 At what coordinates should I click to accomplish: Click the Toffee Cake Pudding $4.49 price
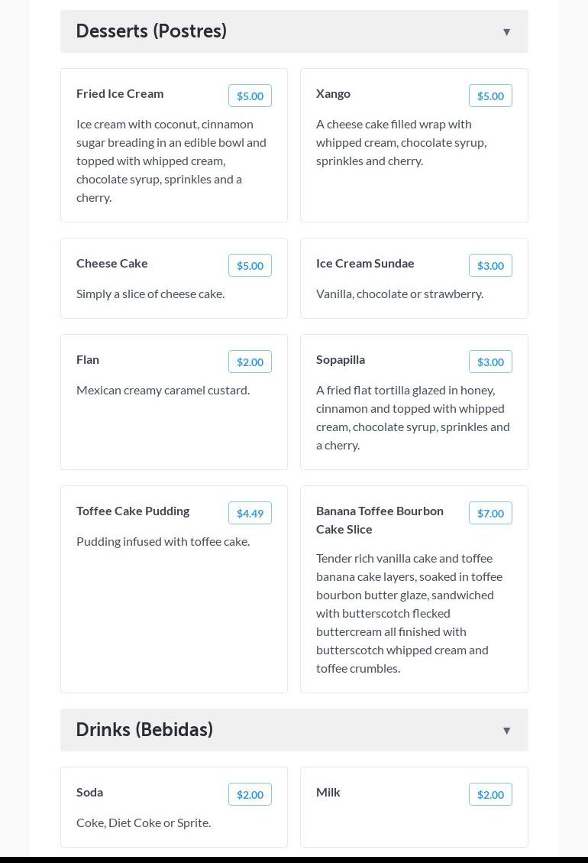coord(250,513)
